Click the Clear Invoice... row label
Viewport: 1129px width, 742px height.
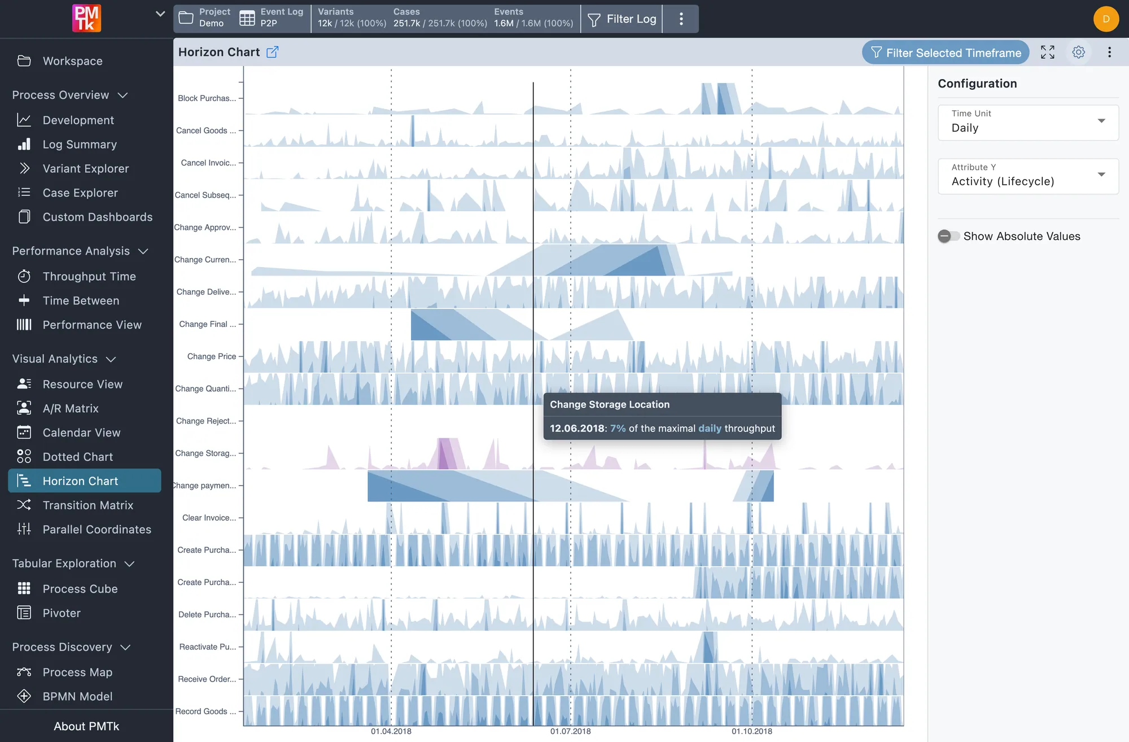[209, 518]
